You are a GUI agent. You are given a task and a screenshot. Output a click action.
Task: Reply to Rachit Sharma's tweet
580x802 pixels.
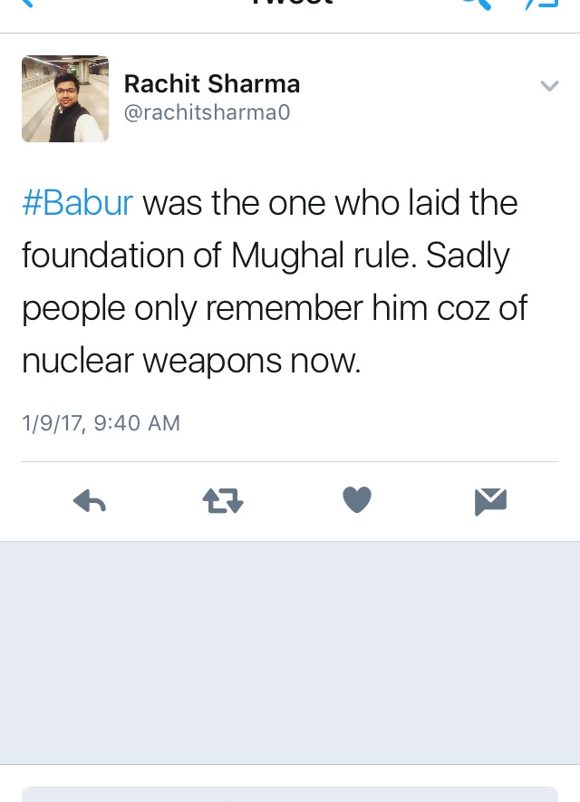tap(90, 501)
